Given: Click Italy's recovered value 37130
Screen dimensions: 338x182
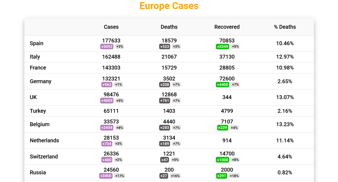Looking at the screenshot, I should (x=227, y=57).
